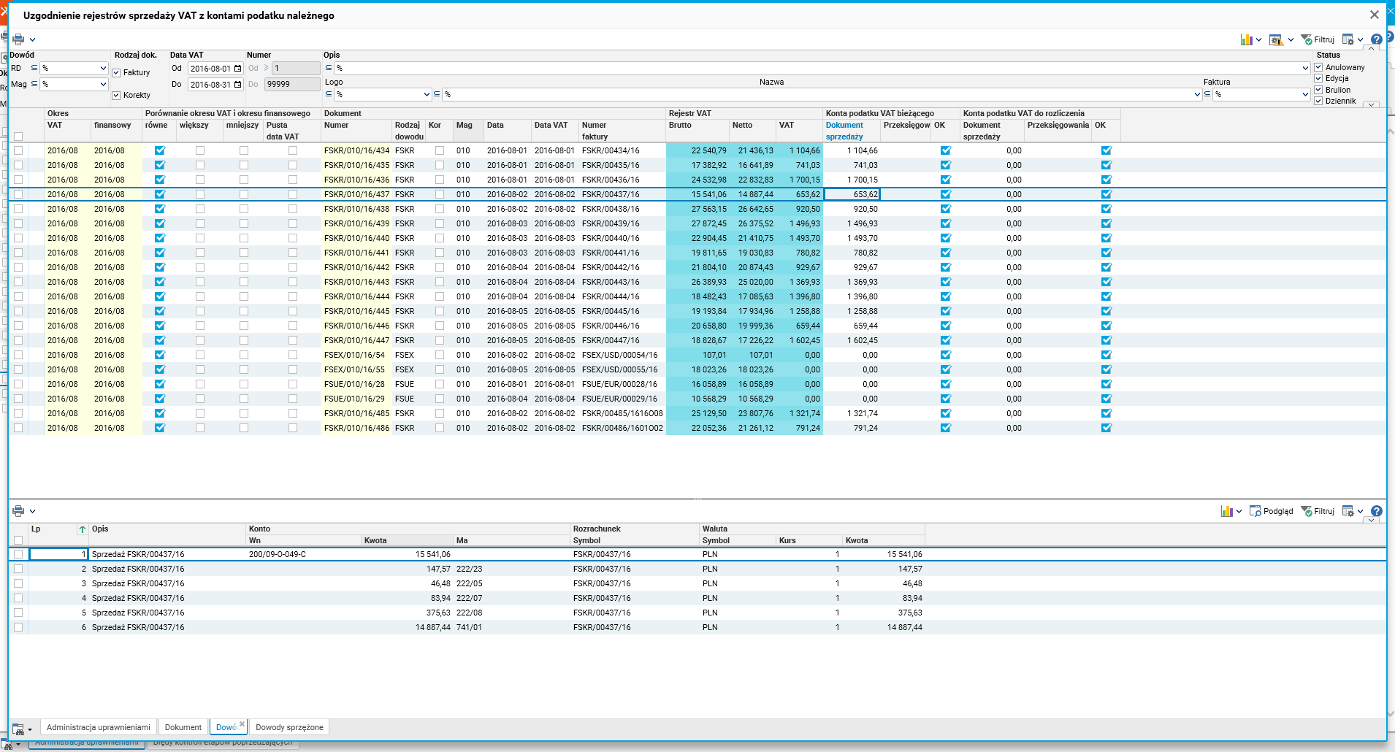
Task: Click the Podgląd button in lower toolbar
Action: tap(1272, 511)
